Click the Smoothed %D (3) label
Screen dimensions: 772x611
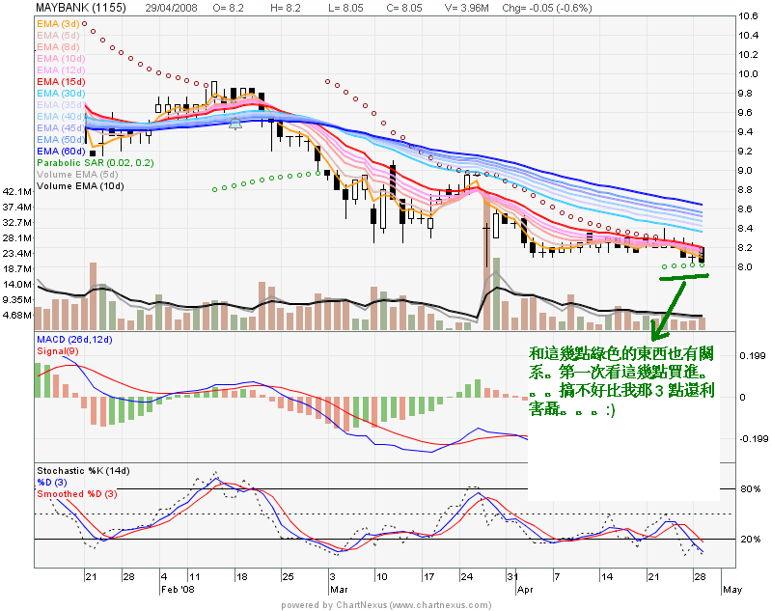pyautogui.click(x=75, y=494)
